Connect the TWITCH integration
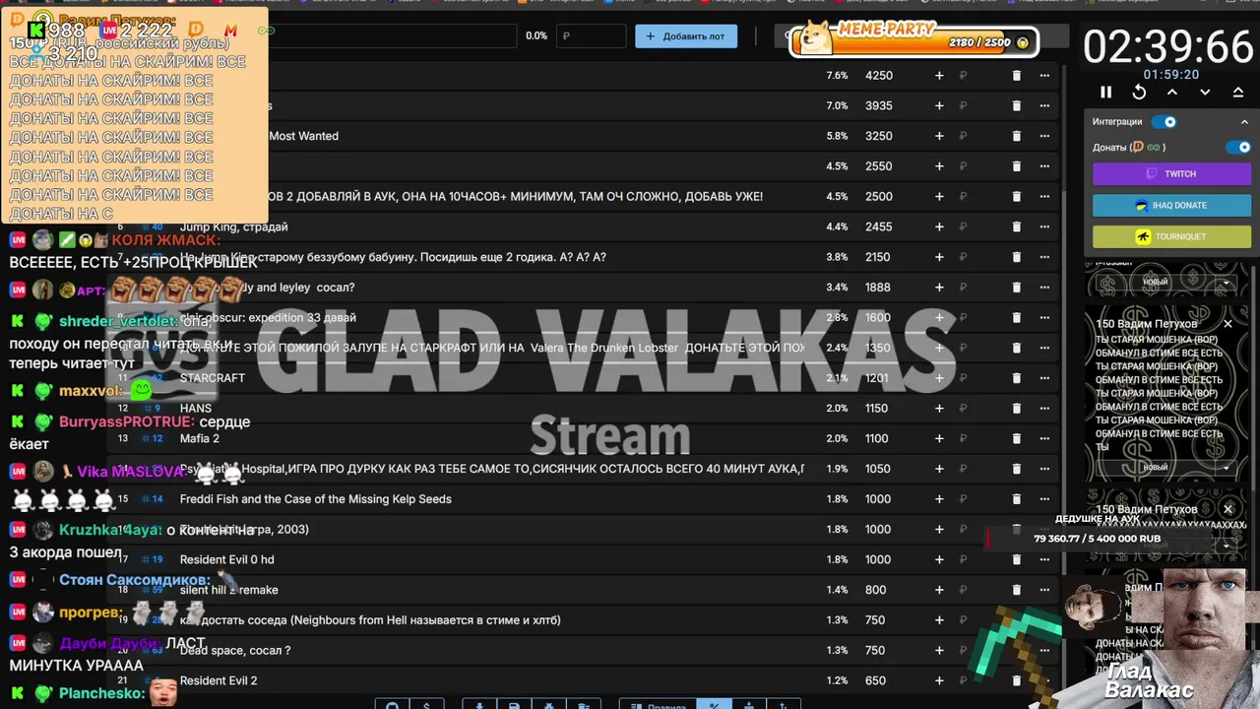The image size is (1260, 709). coord(1171,173)
